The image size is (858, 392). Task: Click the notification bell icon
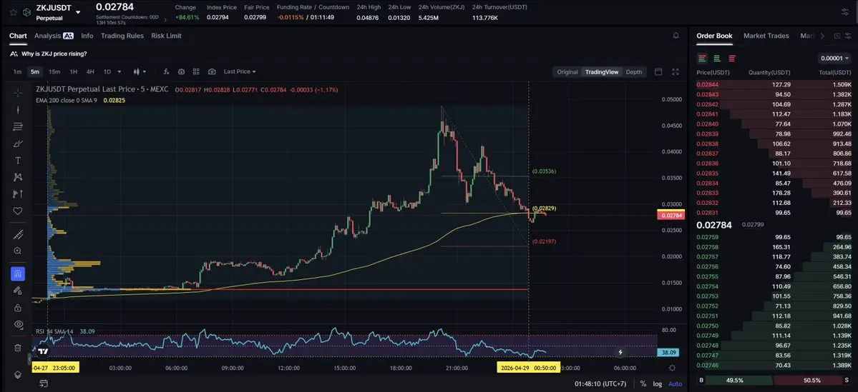click(x=676, y=36)
